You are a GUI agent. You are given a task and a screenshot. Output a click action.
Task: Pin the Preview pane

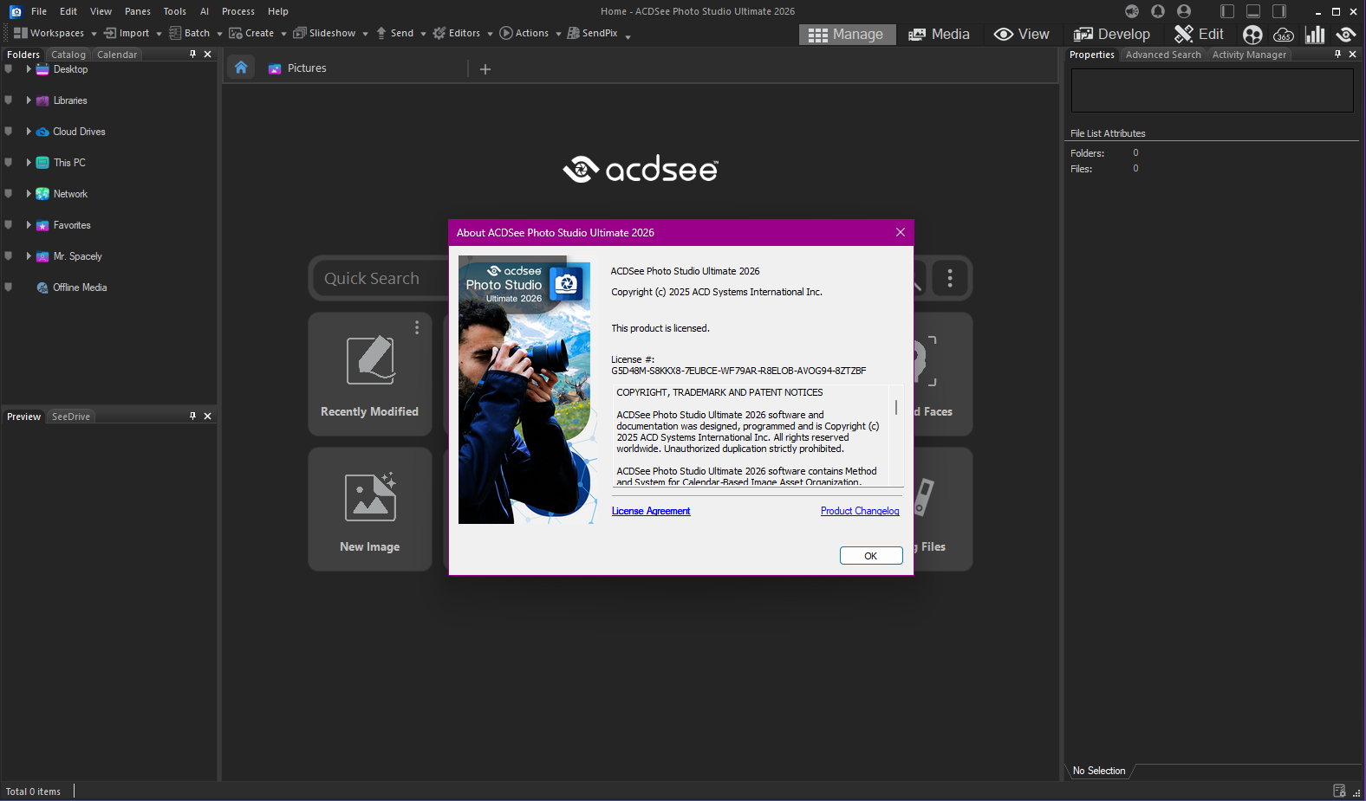point(192,416)
